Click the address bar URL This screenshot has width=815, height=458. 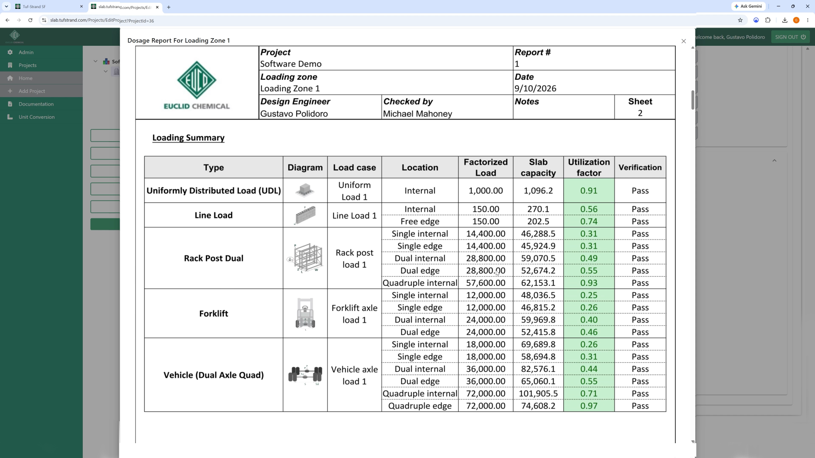(x=102, y=20)
